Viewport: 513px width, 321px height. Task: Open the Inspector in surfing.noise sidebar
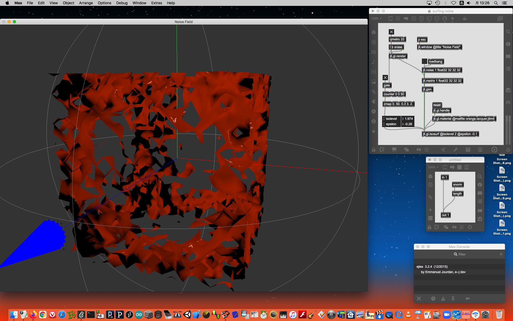(x=508, y=44)
